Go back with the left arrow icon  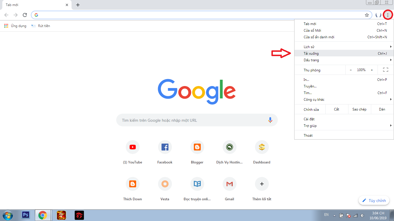(x=6, y=15)
